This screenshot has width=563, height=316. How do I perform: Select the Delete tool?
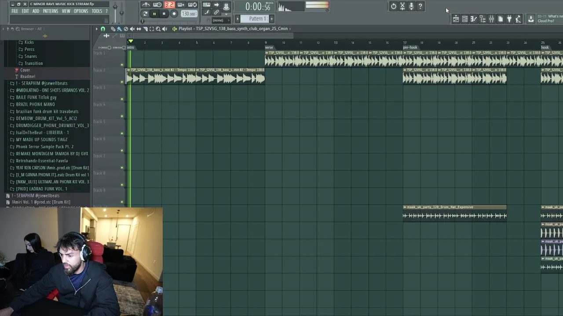(x=126, y=29)
